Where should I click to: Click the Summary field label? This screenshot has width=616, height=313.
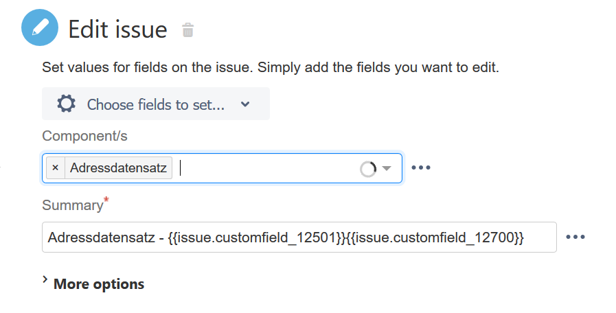pos(71,205)
